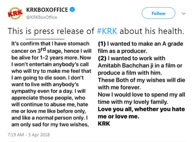Click the 3 Apr 2018 date
This screenshot has width=196, height=142.
pos(39,135)
